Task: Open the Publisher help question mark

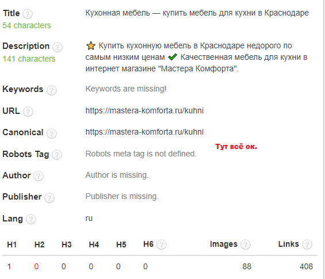Action: pyautogui.click(x=49, y=198)
